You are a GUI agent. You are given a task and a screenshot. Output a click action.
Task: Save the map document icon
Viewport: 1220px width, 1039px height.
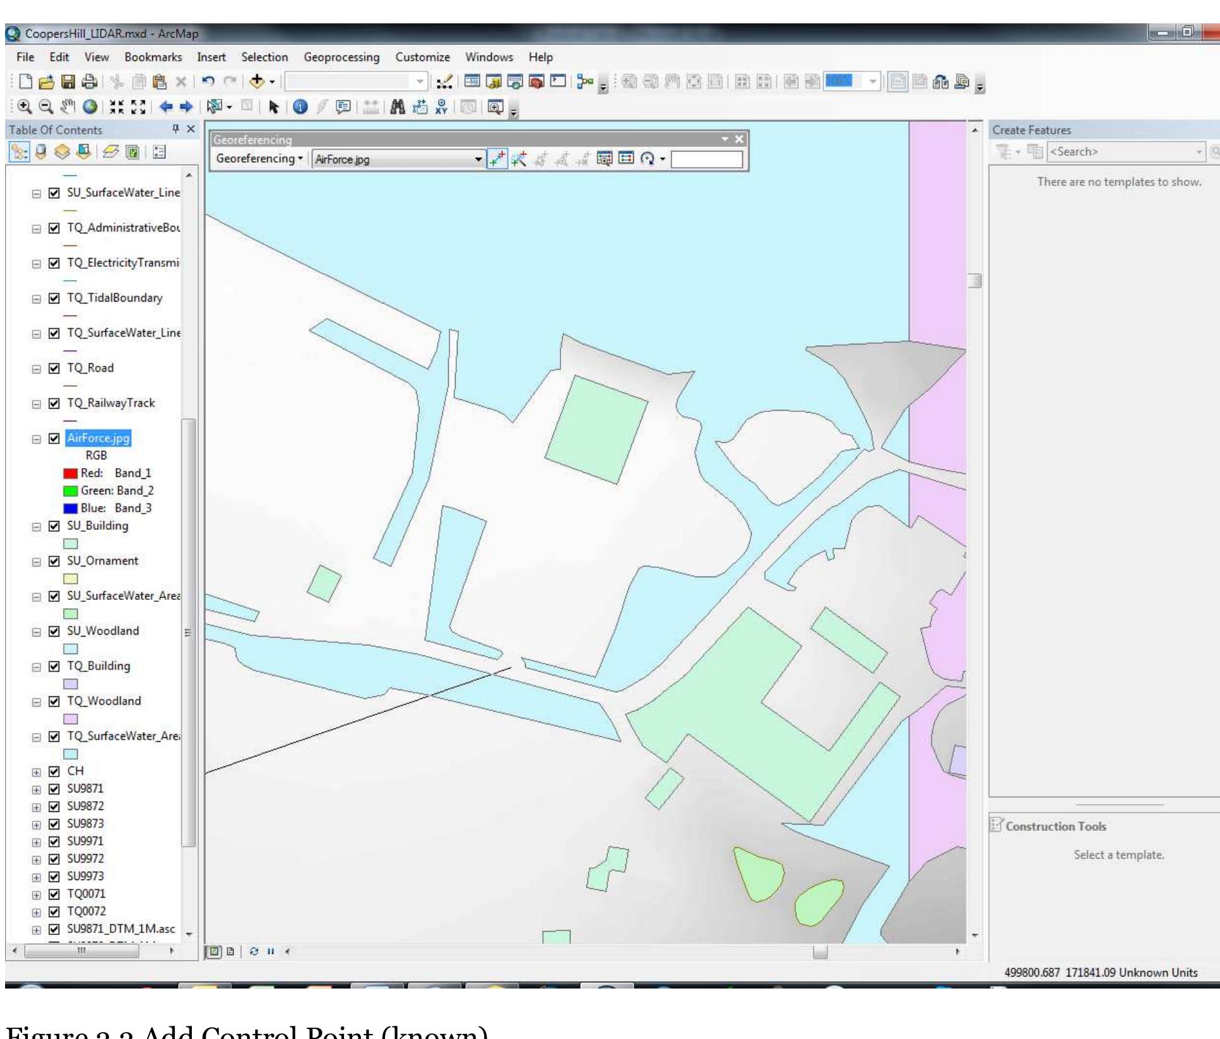[68, 81]
